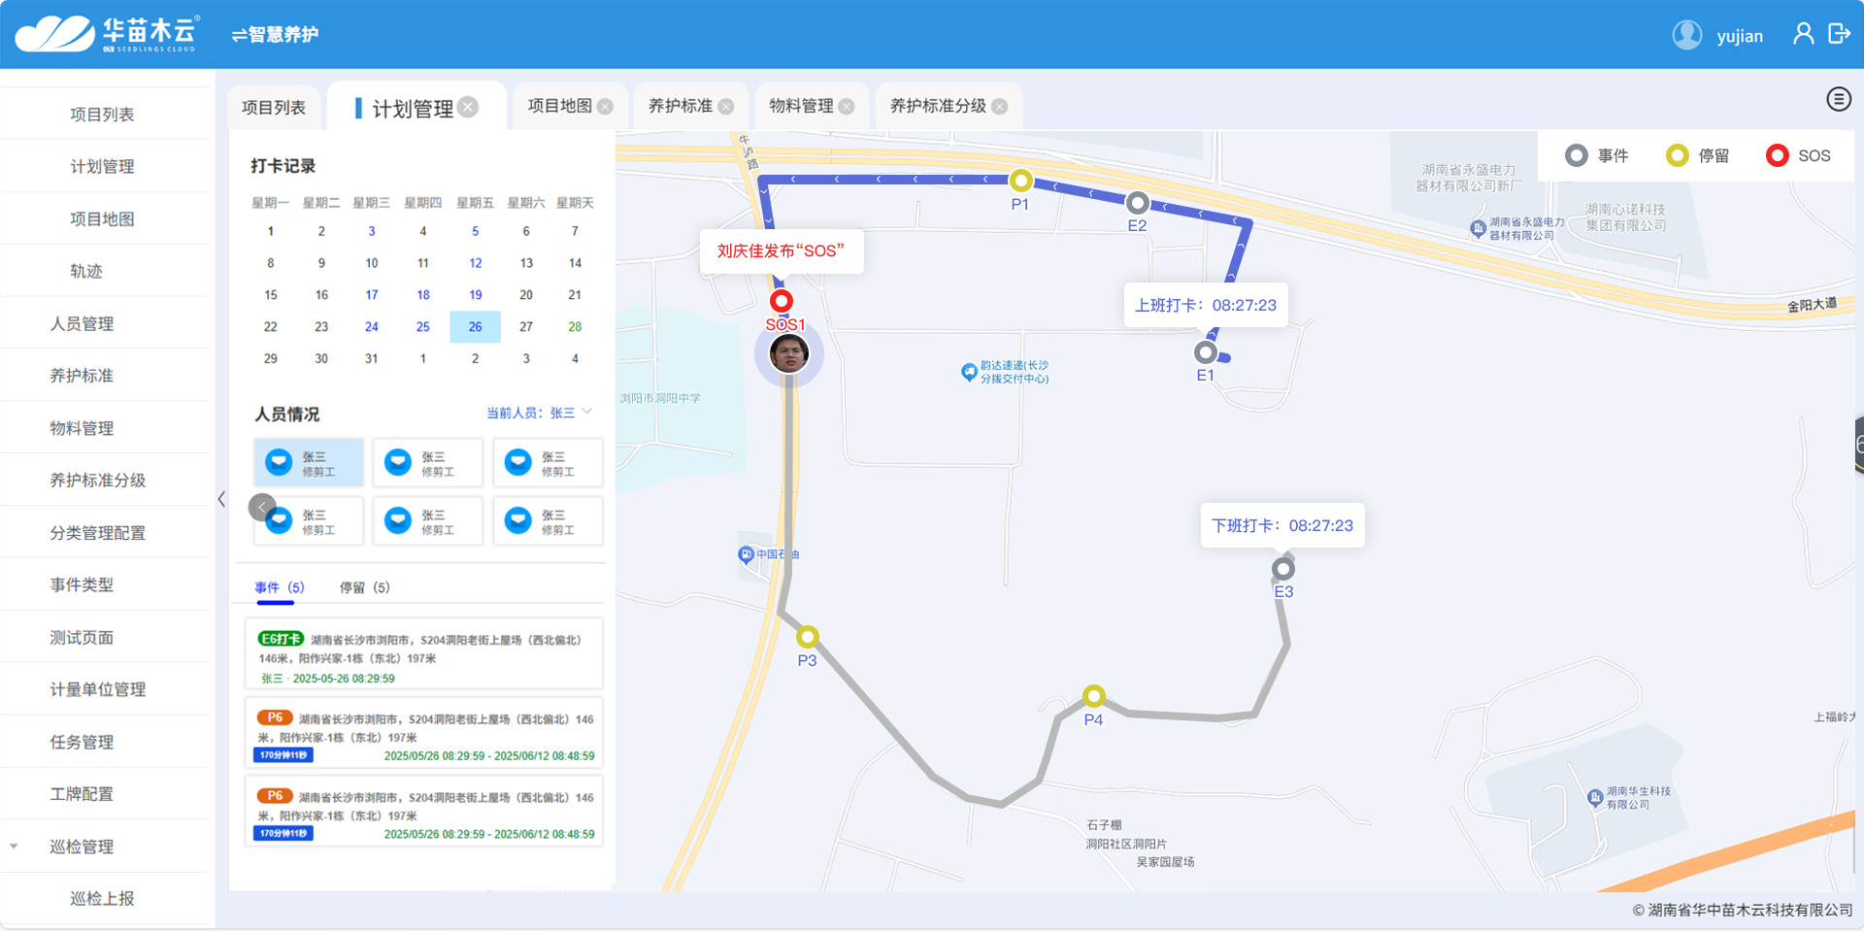Open 人员管理 in the sidebar
The image size is (1864, 932).
click(83, 323)
